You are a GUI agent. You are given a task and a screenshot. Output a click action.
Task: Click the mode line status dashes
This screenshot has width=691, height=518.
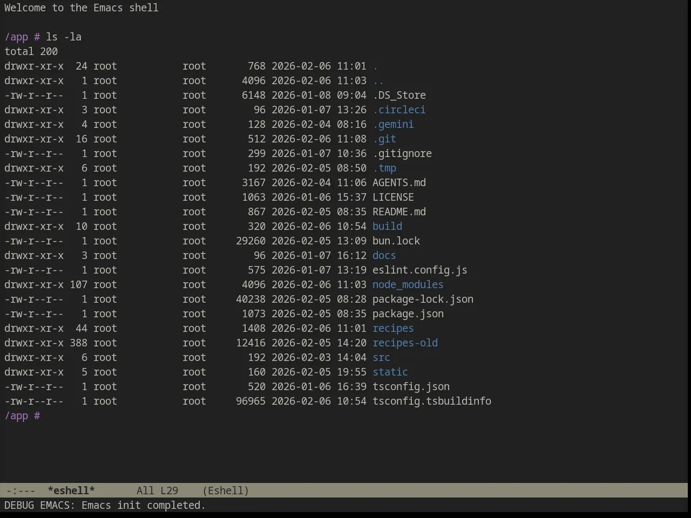21,490
